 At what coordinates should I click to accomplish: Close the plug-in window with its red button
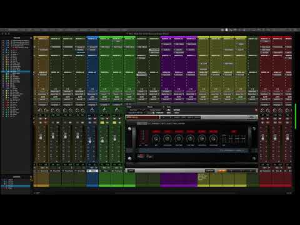256,110
